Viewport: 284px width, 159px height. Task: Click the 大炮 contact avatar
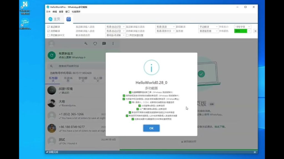[x=52, y=103]
